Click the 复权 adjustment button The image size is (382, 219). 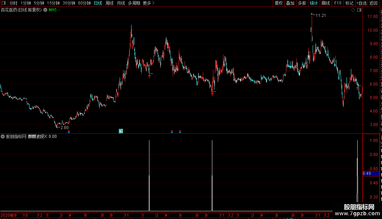(279, 3)
